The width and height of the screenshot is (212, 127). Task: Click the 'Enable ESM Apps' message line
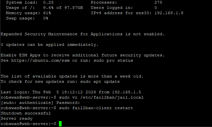82,55
